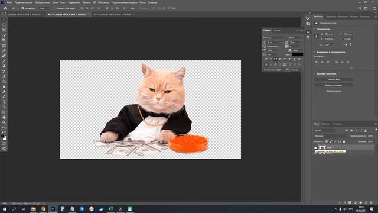Switch to the Абзац tab

277,30
